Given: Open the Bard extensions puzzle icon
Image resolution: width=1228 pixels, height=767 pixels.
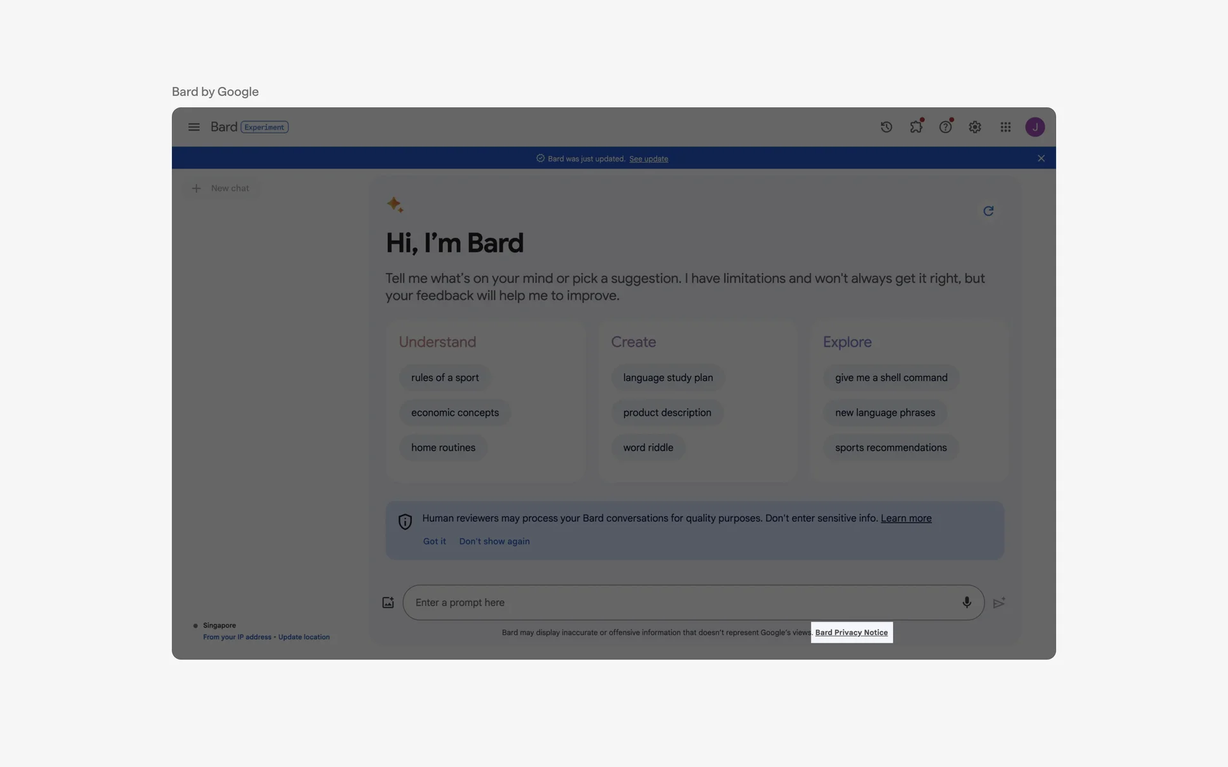Looking at the screenshot, I should coord(916,127).
